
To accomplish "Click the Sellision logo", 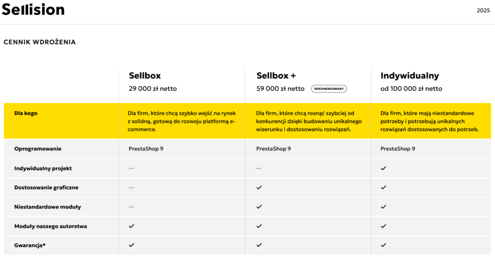I will pos(33,10).
